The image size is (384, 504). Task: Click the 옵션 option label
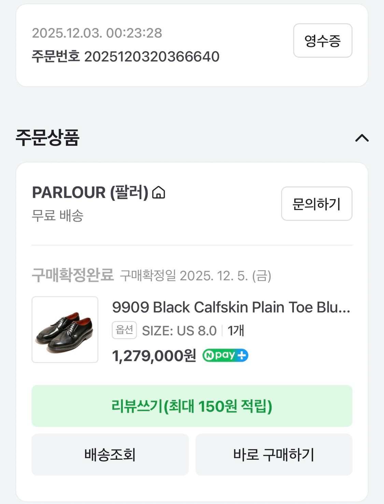[x=124, y=330]
